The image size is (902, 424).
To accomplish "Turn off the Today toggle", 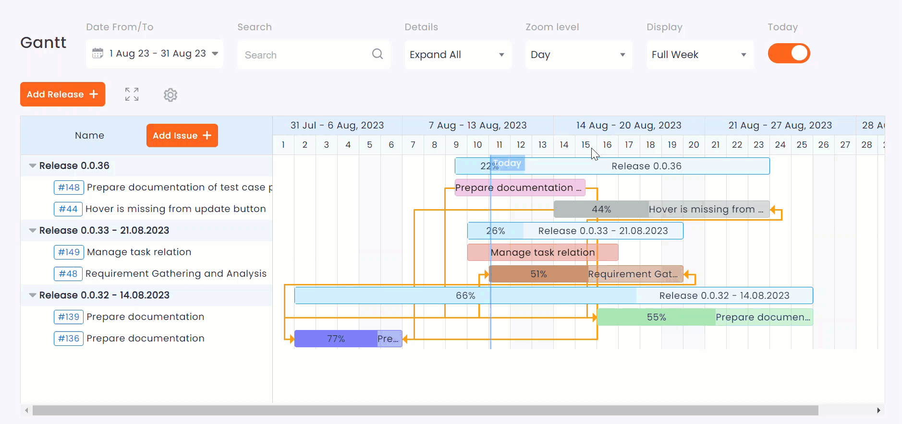I will (x=789, y=53).
